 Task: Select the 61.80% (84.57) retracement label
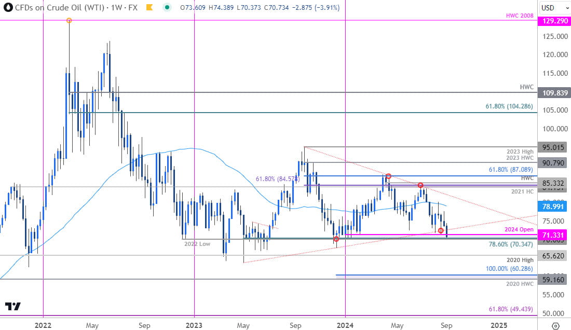(278, 178)
